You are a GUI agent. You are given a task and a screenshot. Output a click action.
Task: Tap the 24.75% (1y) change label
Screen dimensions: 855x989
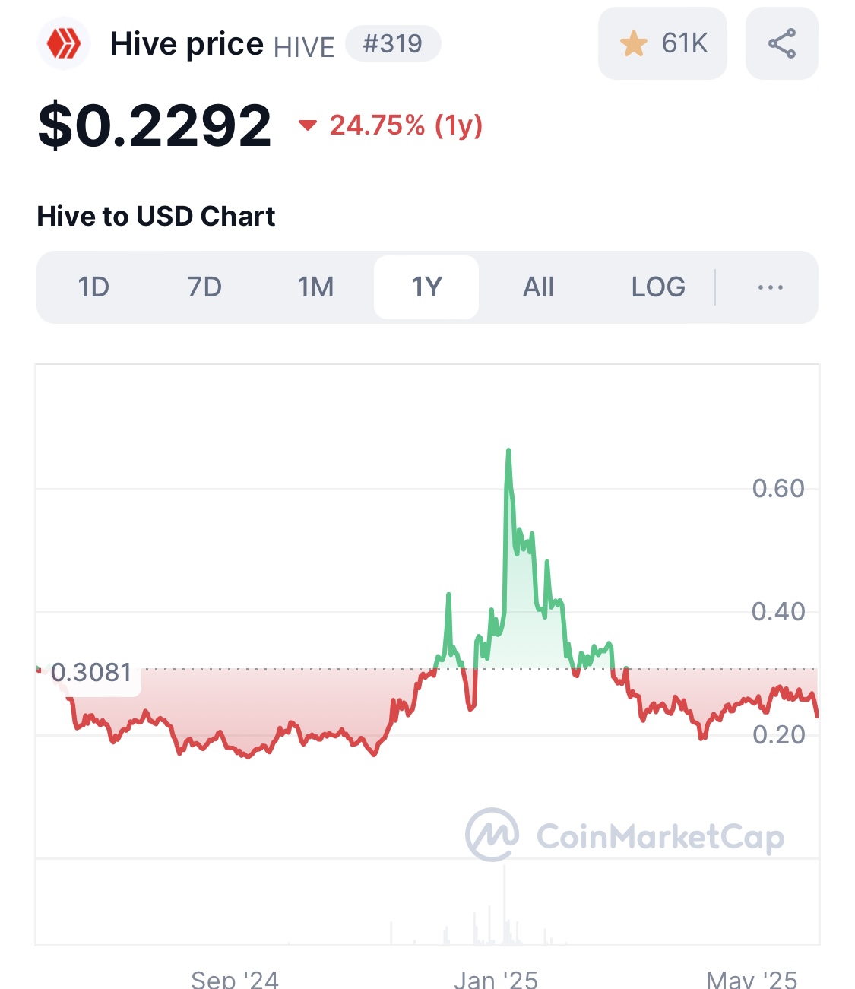click(406, 125)
